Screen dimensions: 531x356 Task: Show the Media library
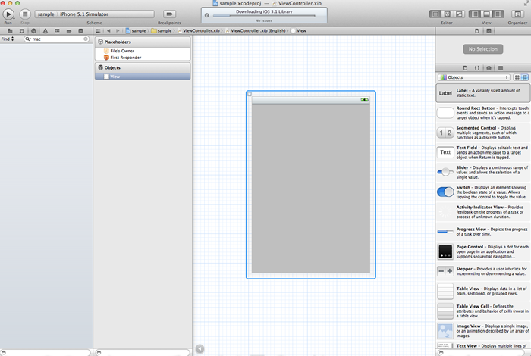(x=501, y=68)
